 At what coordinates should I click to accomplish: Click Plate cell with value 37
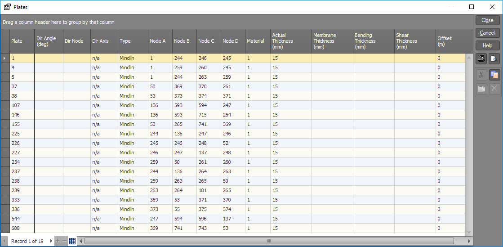[22, 86]
